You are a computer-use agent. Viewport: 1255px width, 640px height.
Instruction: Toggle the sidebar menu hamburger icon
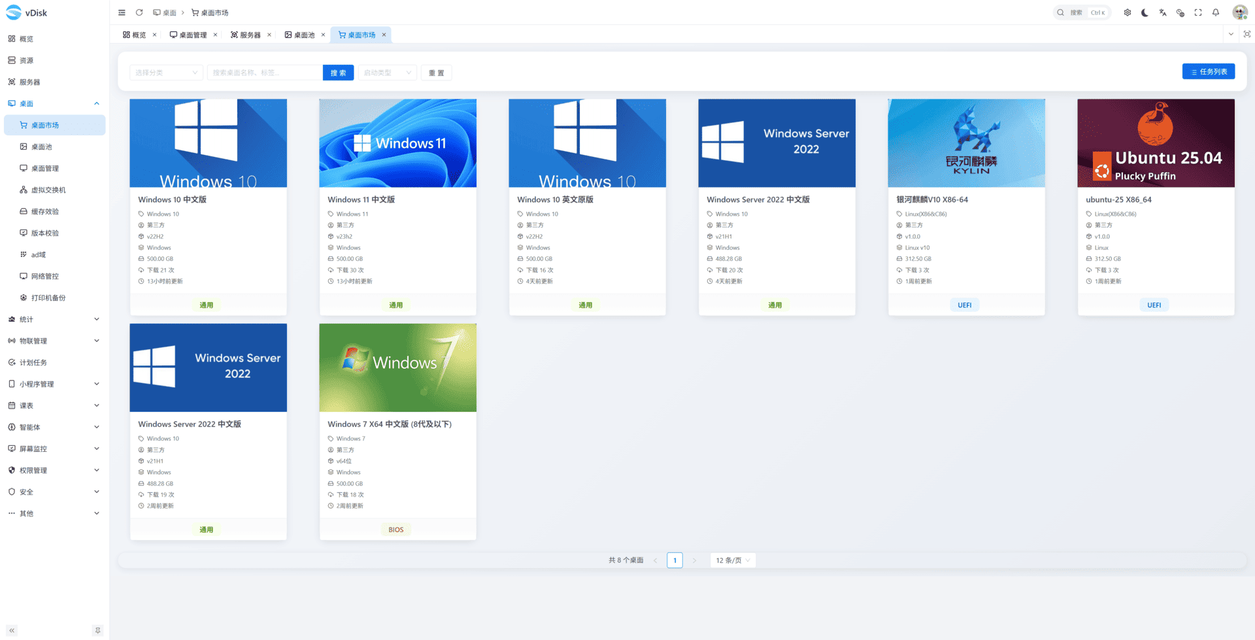click(x=122, y=12)
